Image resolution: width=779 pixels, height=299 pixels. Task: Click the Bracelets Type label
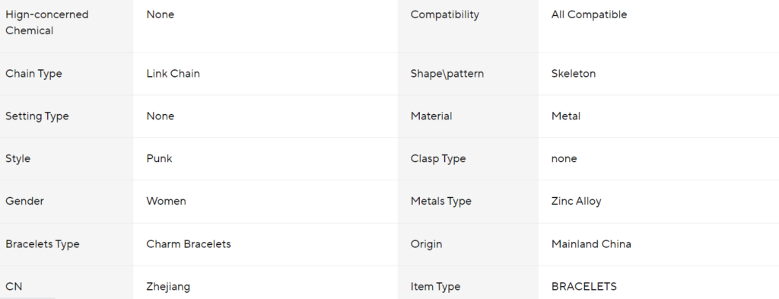[x=43, y=244]
